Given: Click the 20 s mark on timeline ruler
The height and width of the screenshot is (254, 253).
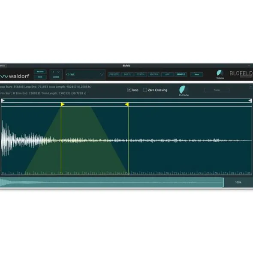Looking at the screenshot, I should [x=168, y=173].
